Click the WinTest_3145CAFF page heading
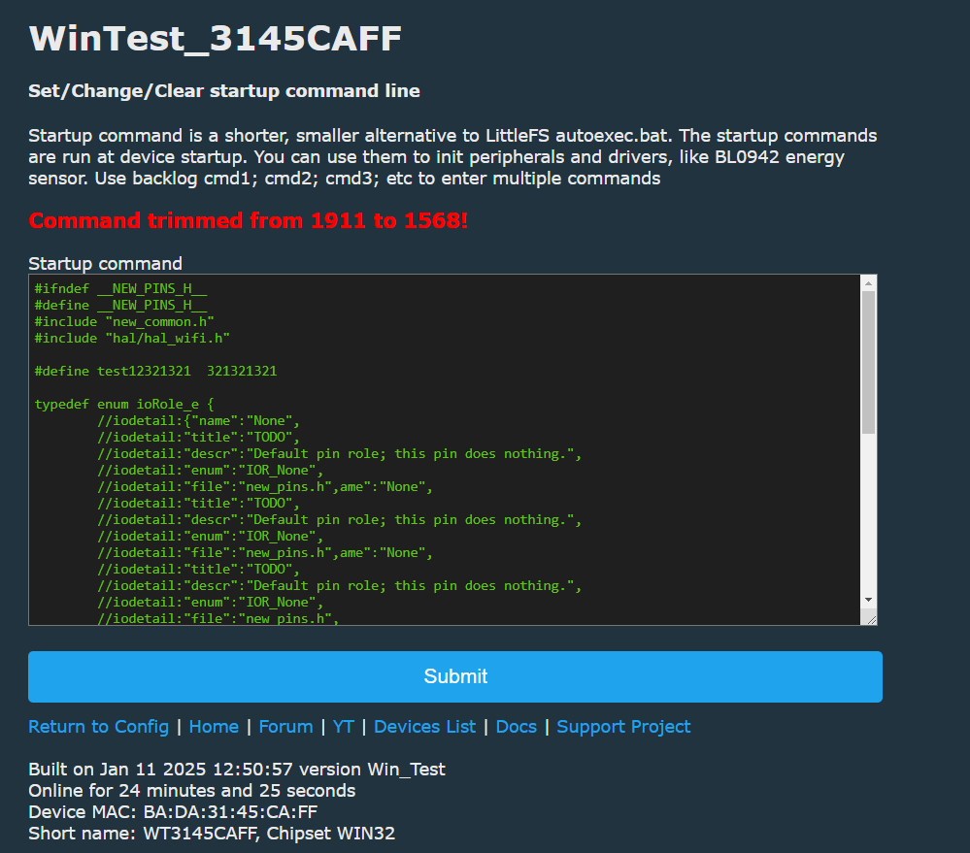 click(x=216, y=38)
